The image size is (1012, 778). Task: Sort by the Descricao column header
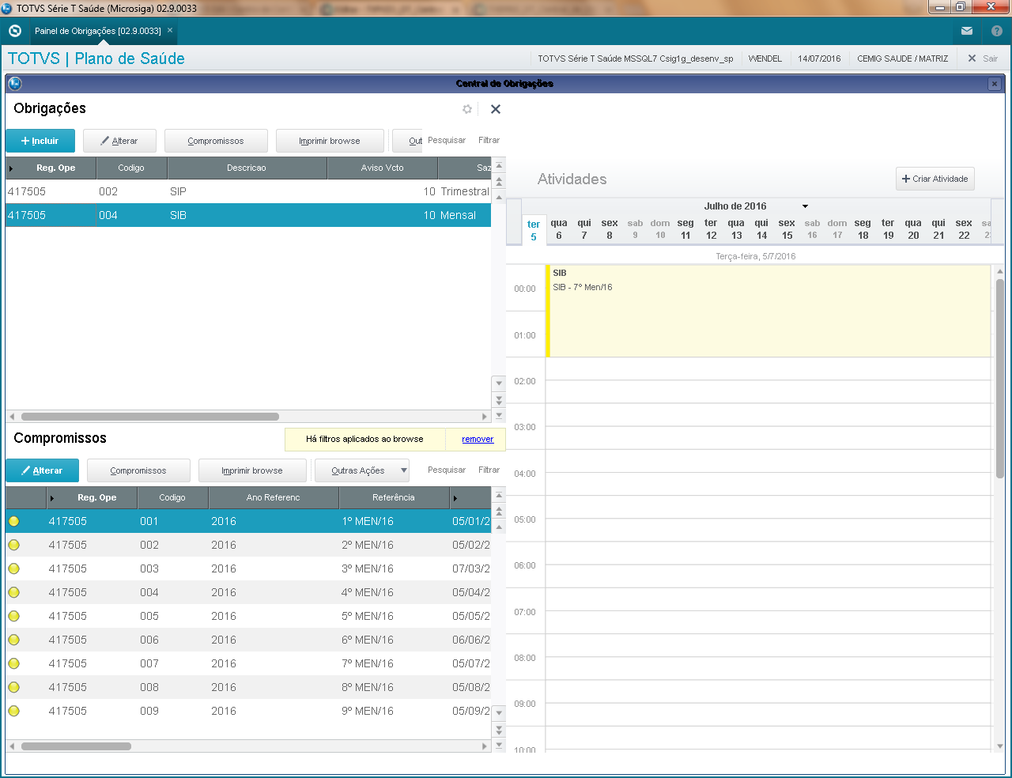tap(247, 168)
